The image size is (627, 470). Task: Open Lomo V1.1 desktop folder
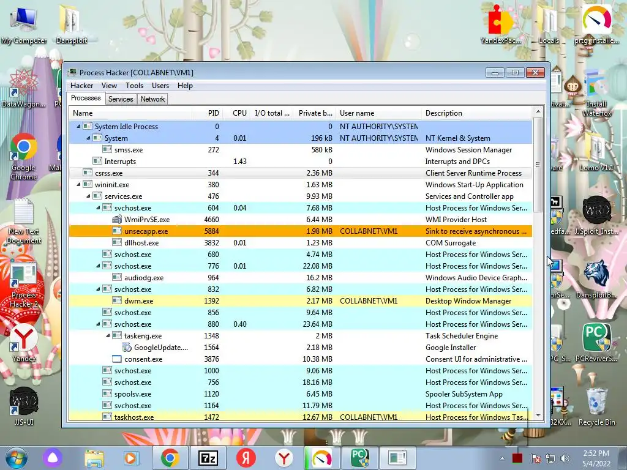(596, 152)
